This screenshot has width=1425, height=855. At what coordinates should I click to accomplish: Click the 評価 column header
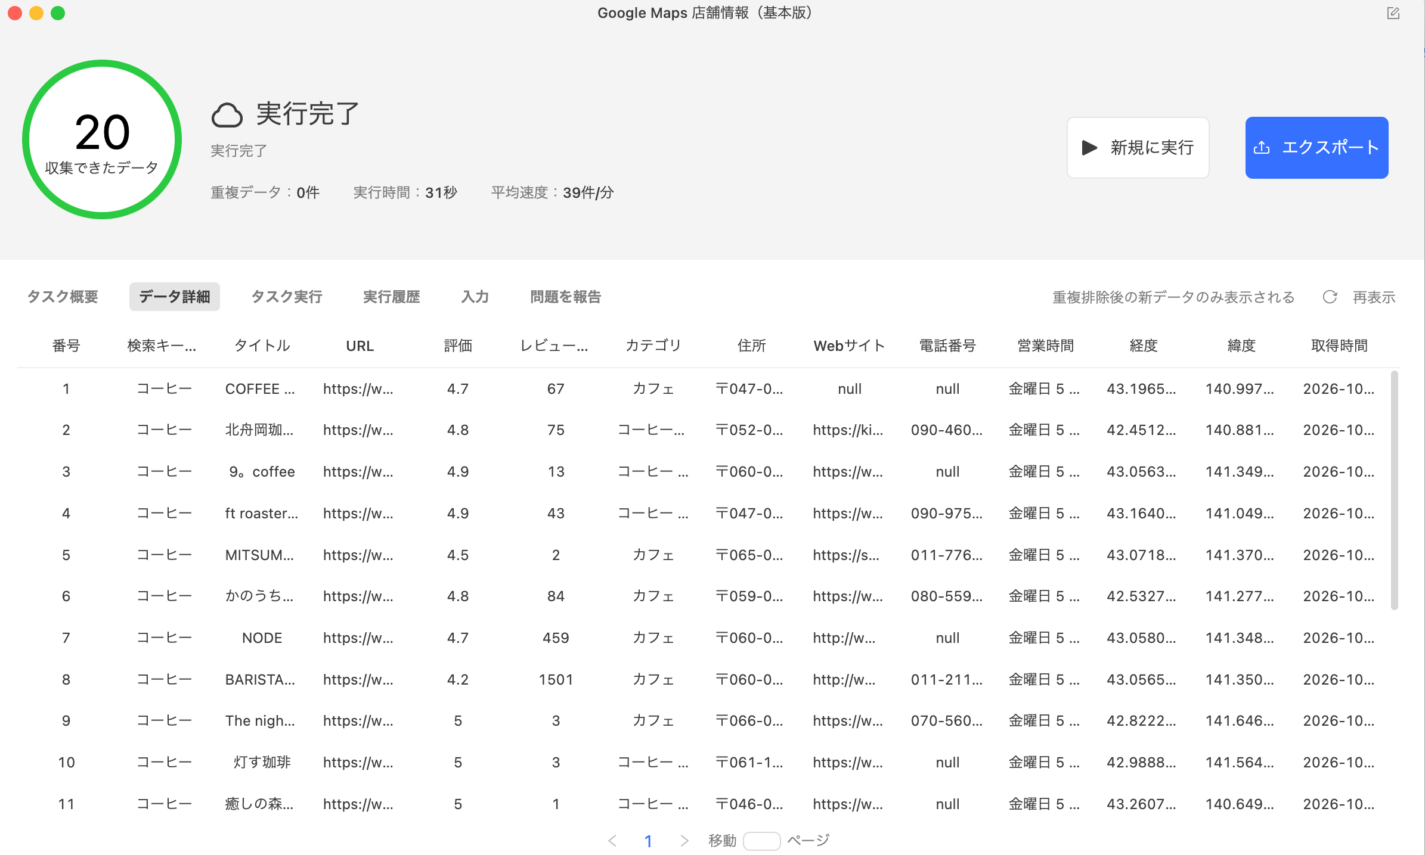pos(458,346)
